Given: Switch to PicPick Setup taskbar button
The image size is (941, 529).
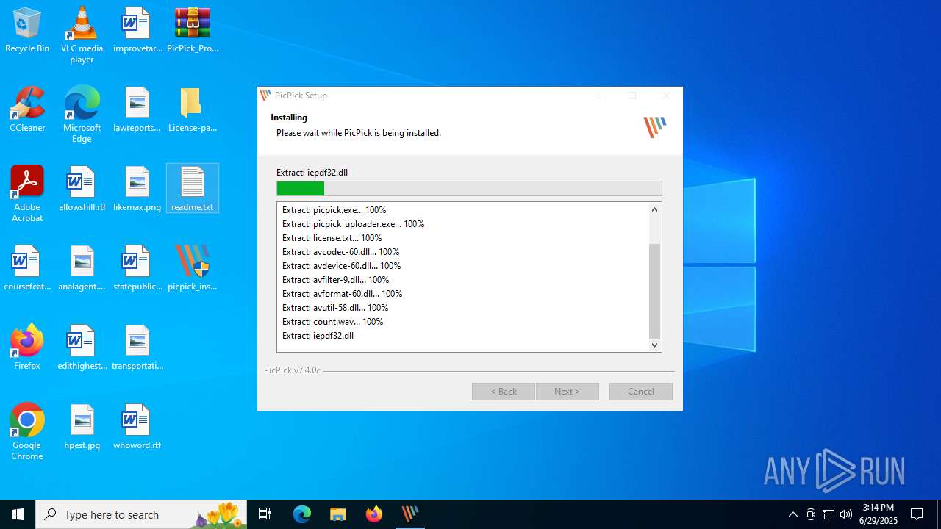Looking at the screenshot, I should [x=410, y=514].
